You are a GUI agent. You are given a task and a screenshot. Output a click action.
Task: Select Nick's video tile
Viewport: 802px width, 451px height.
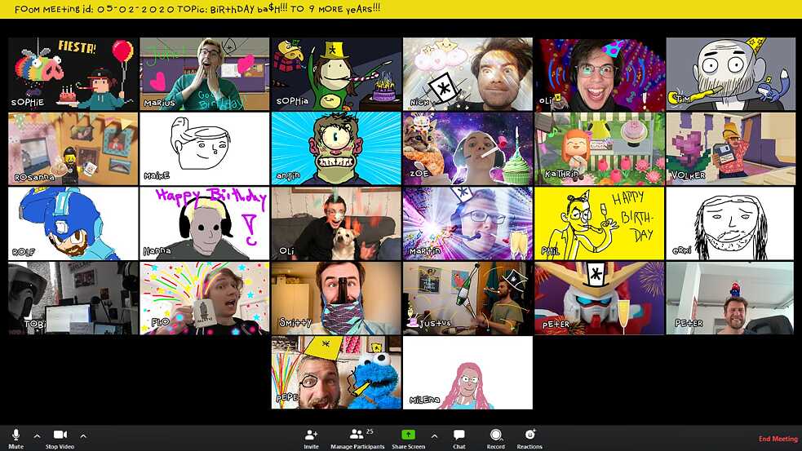coord(467,73)
